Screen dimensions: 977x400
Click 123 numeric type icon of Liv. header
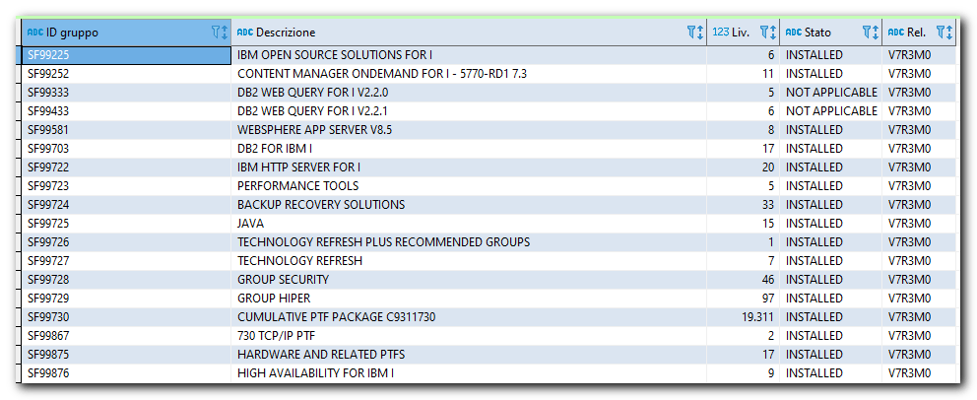720,33
